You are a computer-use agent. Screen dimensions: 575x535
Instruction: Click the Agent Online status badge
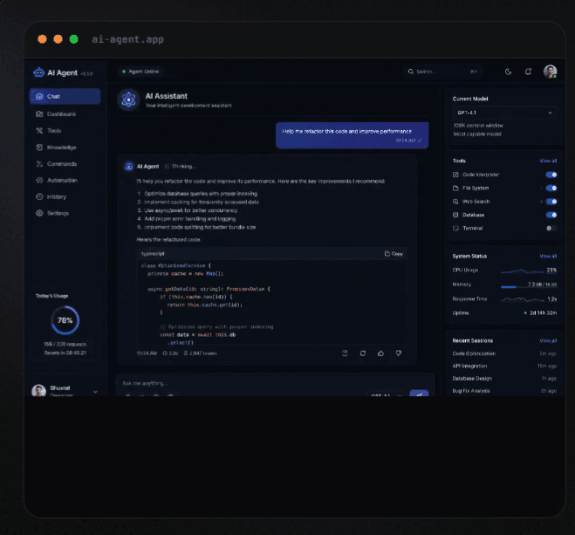(140, 72)
